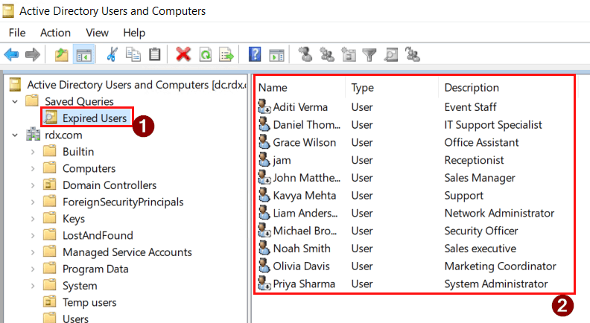This screenshot has height=323, width=590.
Task: Open the Help menu
Action: point(134,33)
